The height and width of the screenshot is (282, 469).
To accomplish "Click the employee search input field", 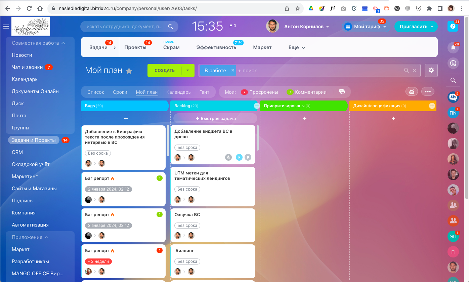I will coord(125,27).
